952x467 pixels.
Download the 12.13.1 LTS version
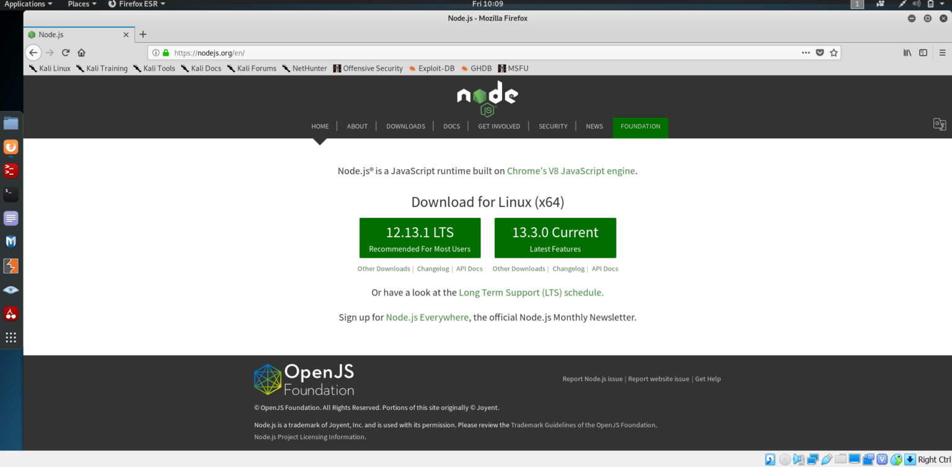point(420,237)
